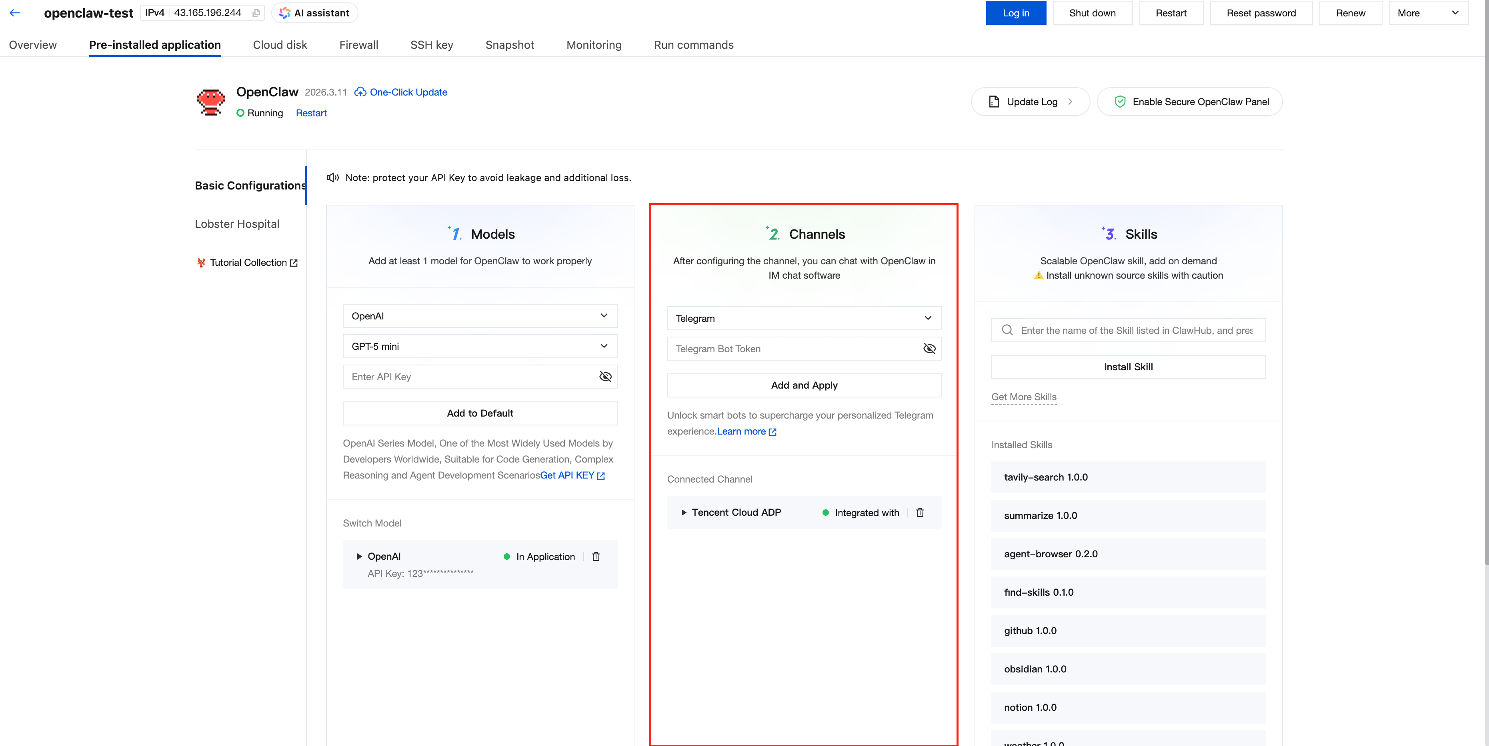Click the back arrow icon
The image size is (1489, 746).
pyautogui.click(x=15, y=13)
